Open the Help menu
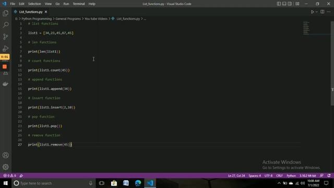 [92, 4]
